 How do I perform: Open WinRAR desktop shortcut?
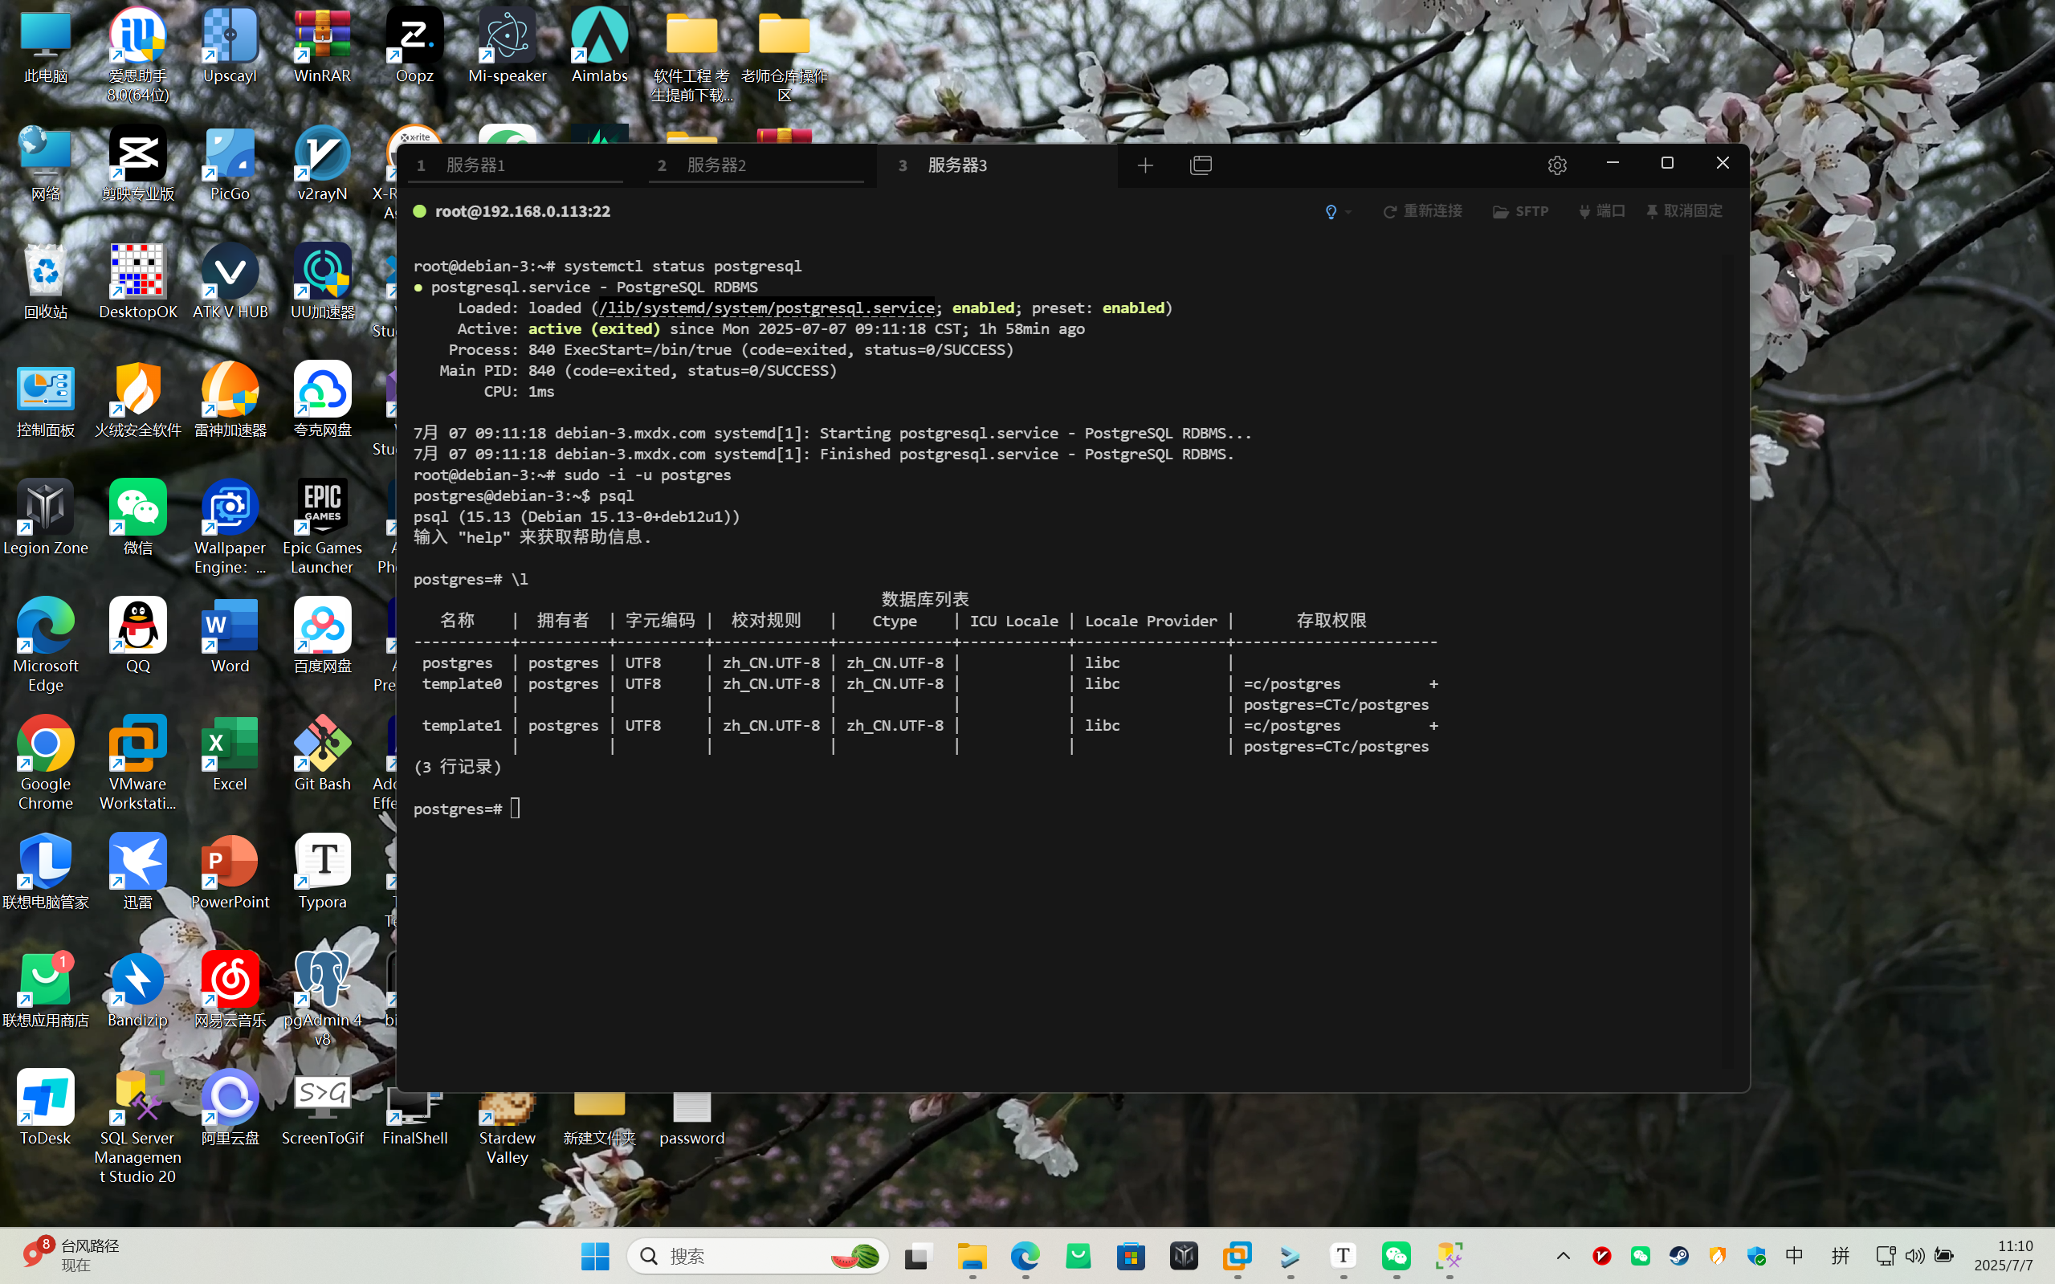tap(323, 47)
